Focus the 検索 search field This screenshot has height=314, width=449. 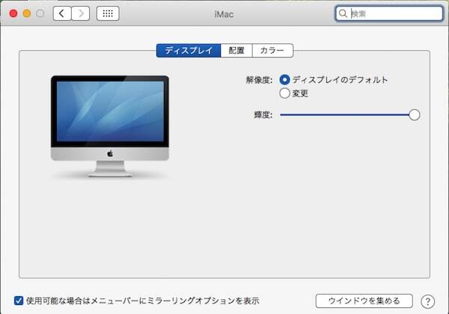pos(389,13)
